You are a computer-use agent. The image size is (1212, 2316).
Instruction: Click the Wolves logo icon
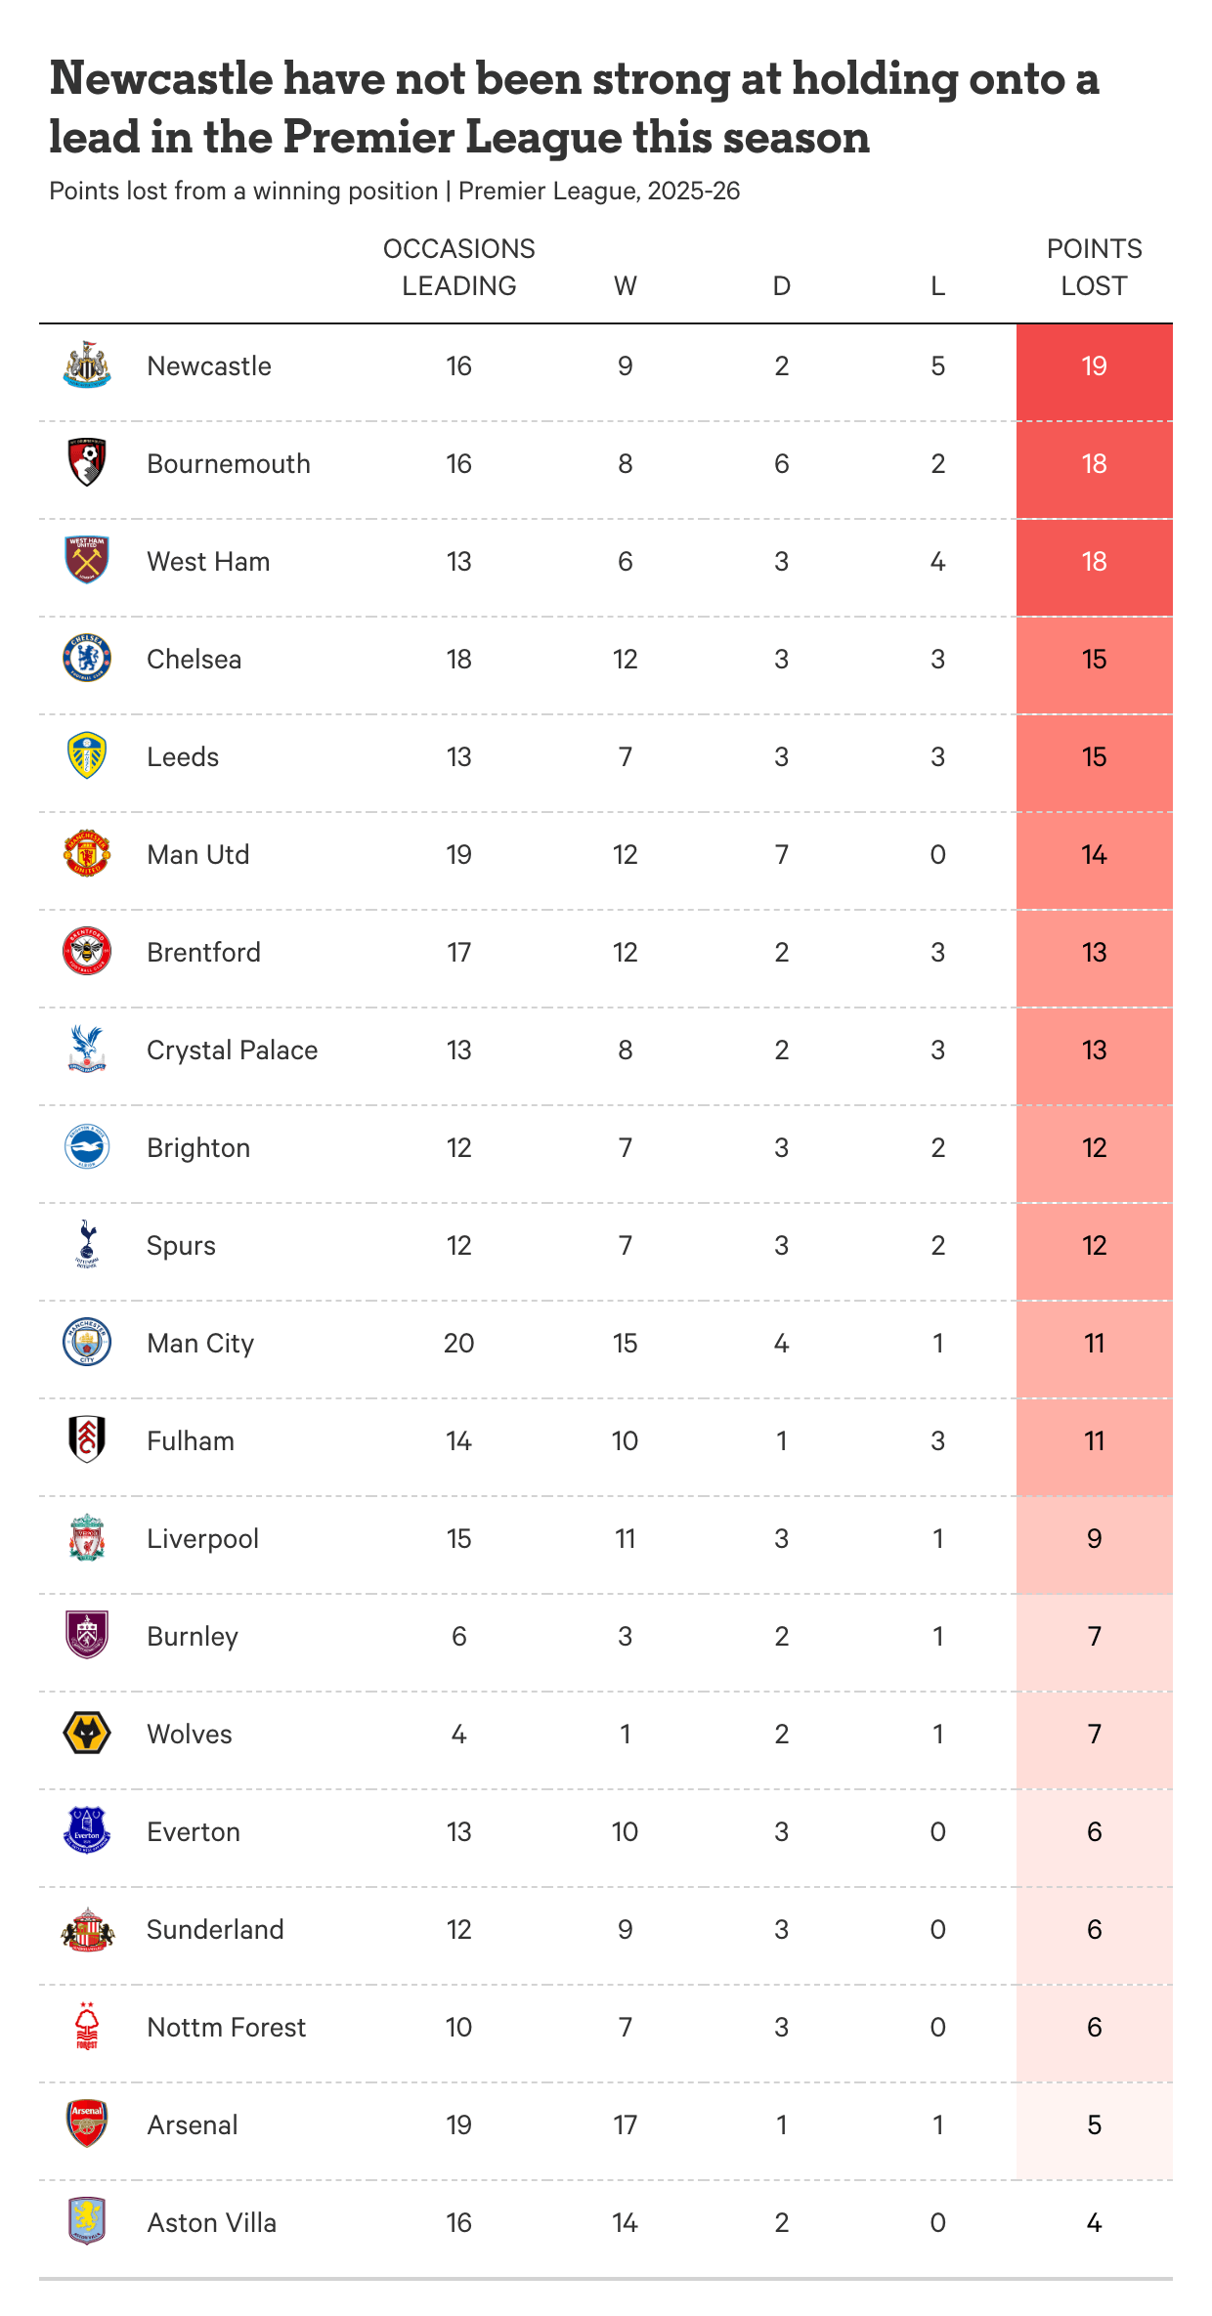(87, 1734)
